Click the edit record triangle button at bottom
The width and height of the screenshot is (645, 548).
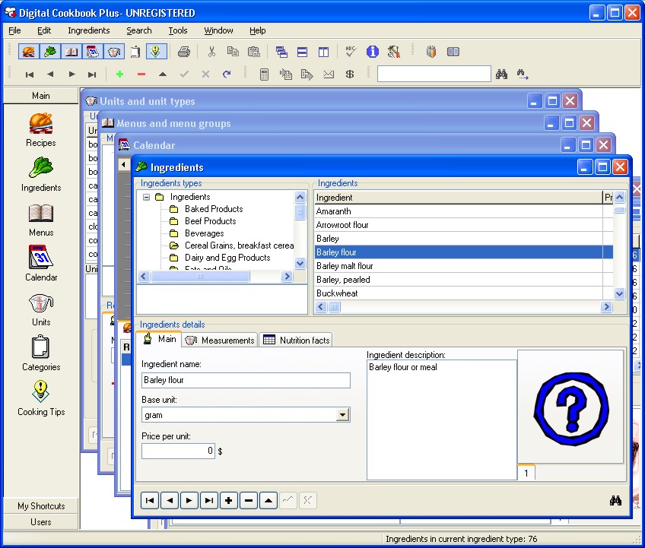pos(268,501)
